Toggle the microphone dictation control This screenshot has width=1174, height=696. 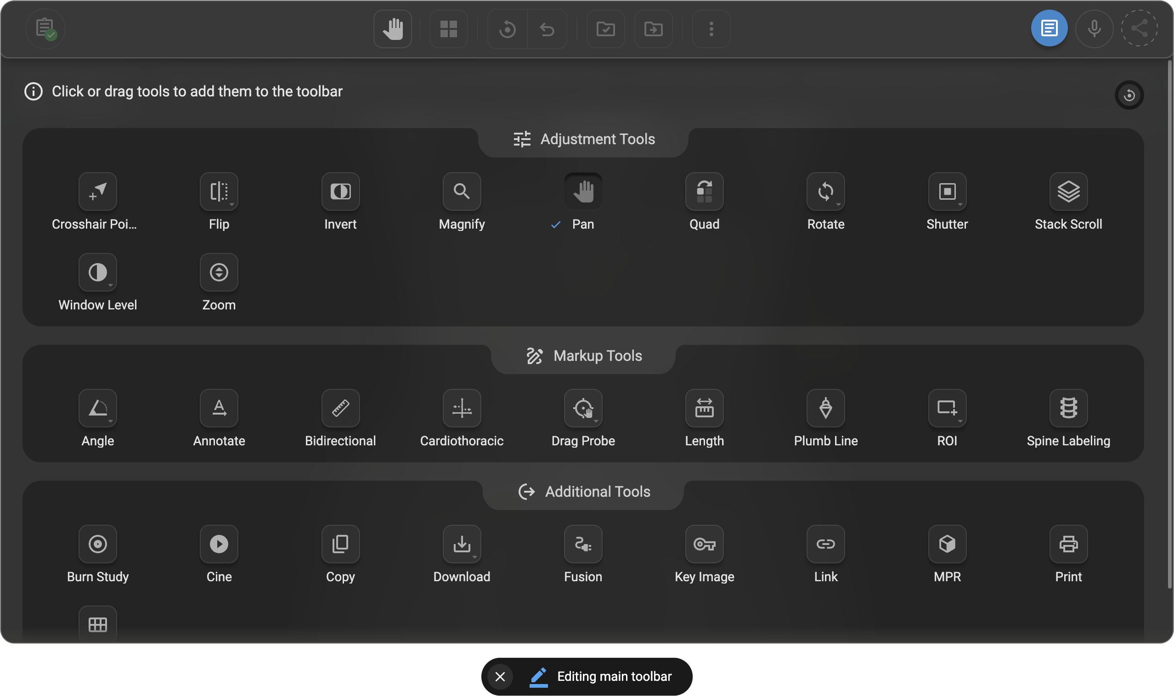1094,28
